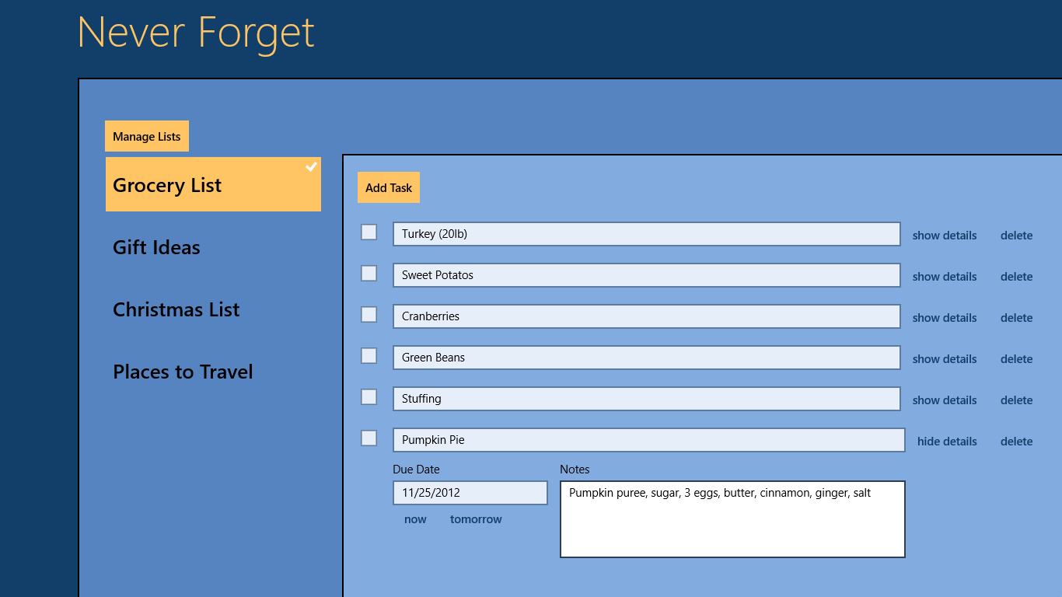The height and width of the screenshot is (597, 1062).
Task: Show details for Turkey (20lb)
Action: click(x=945, y=236)
